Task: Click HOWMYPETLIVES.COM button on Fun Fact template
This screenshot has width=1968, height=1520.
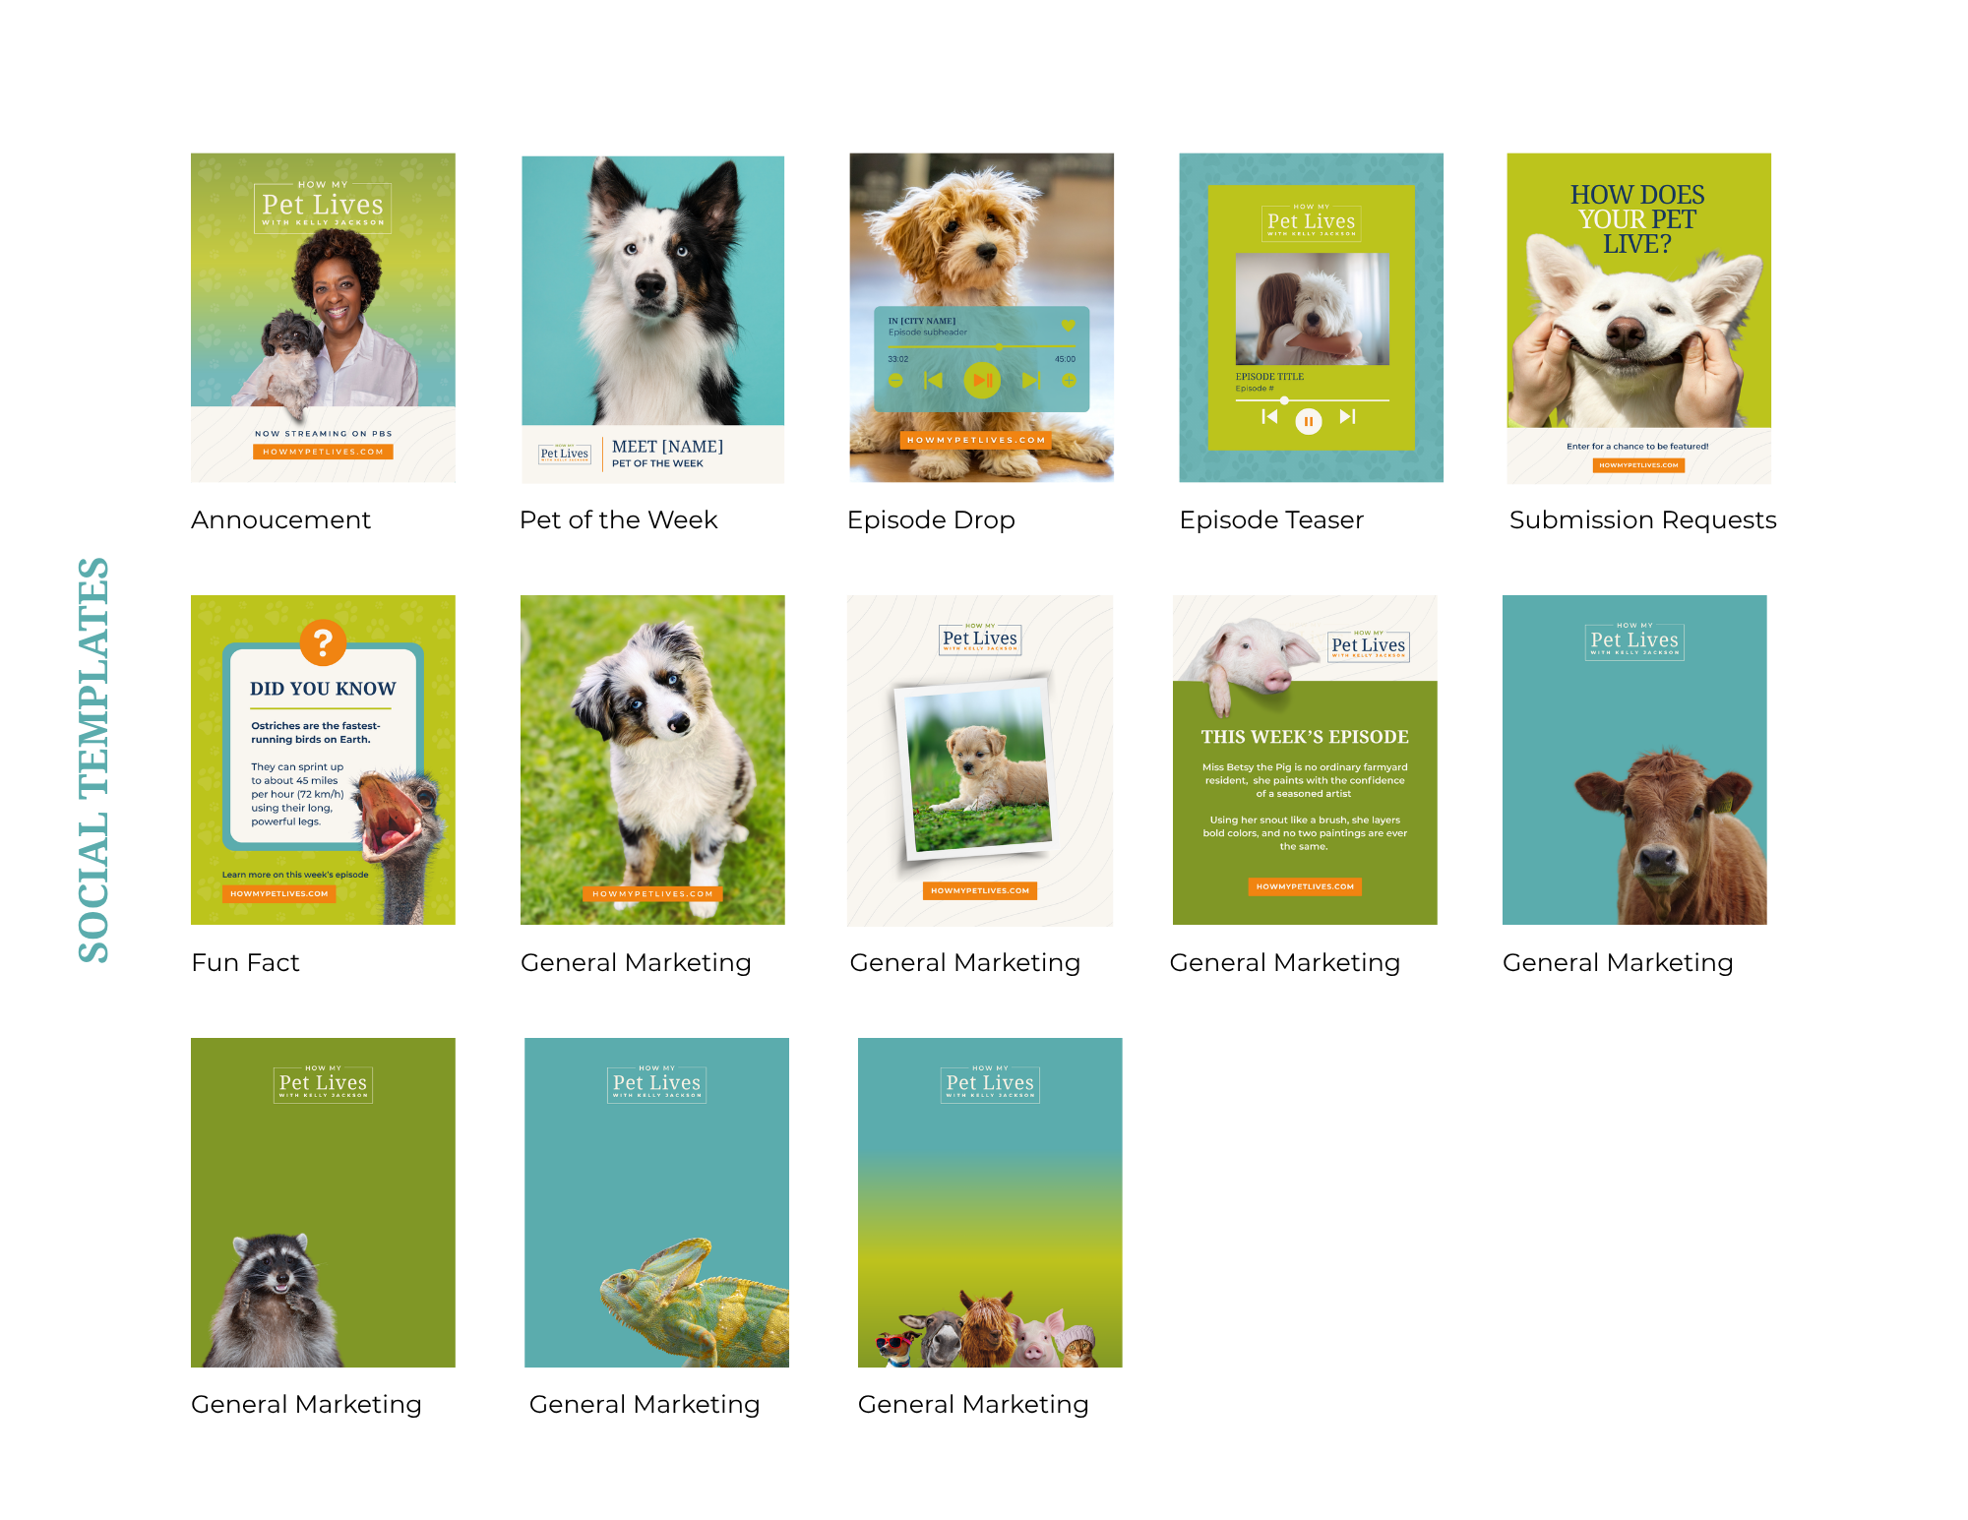Action: pos(279,893)
